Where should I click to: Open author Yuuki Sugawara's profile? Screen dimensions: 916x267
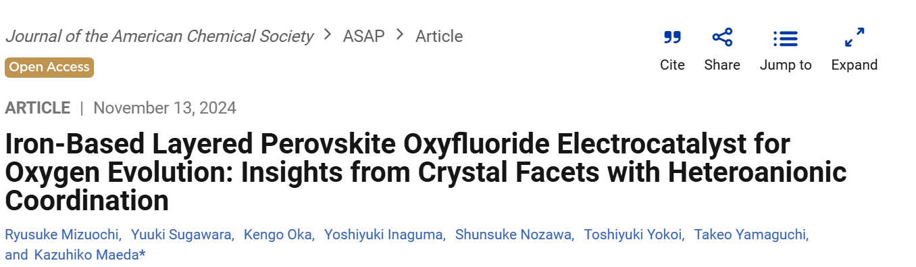[x=182, y=235]
